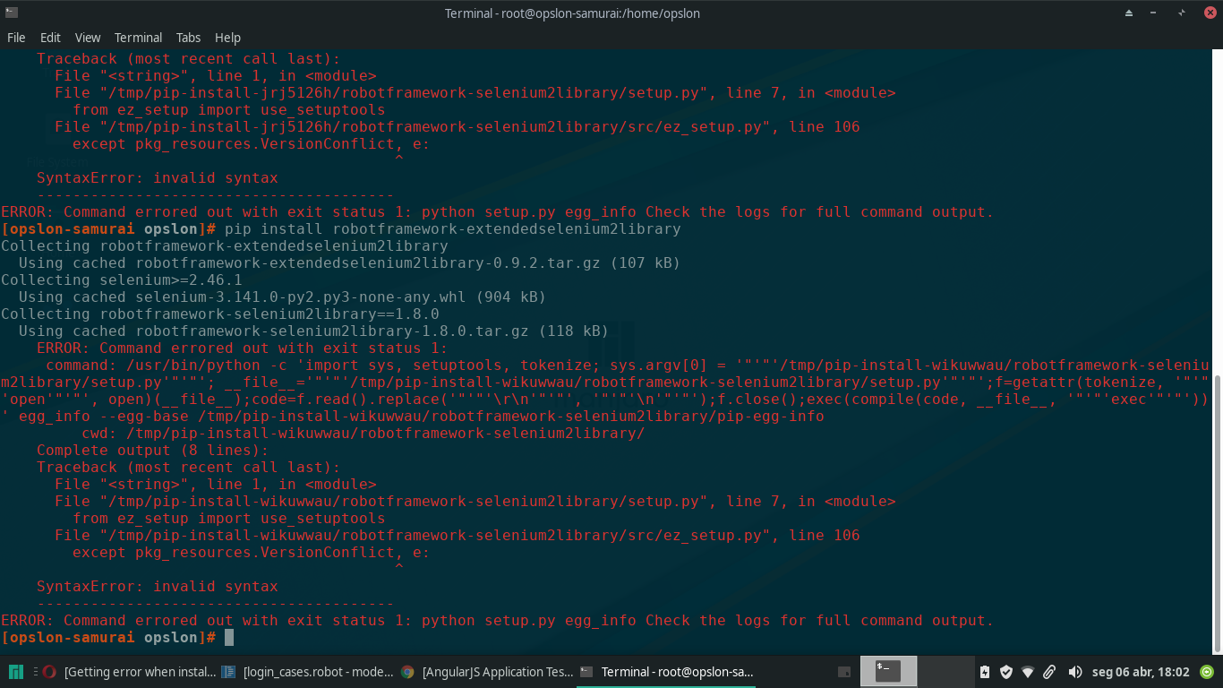Switch to the second empty workspace in the pager
The height and width of the screenshot is (688, 1223).
tap(945, 672)
